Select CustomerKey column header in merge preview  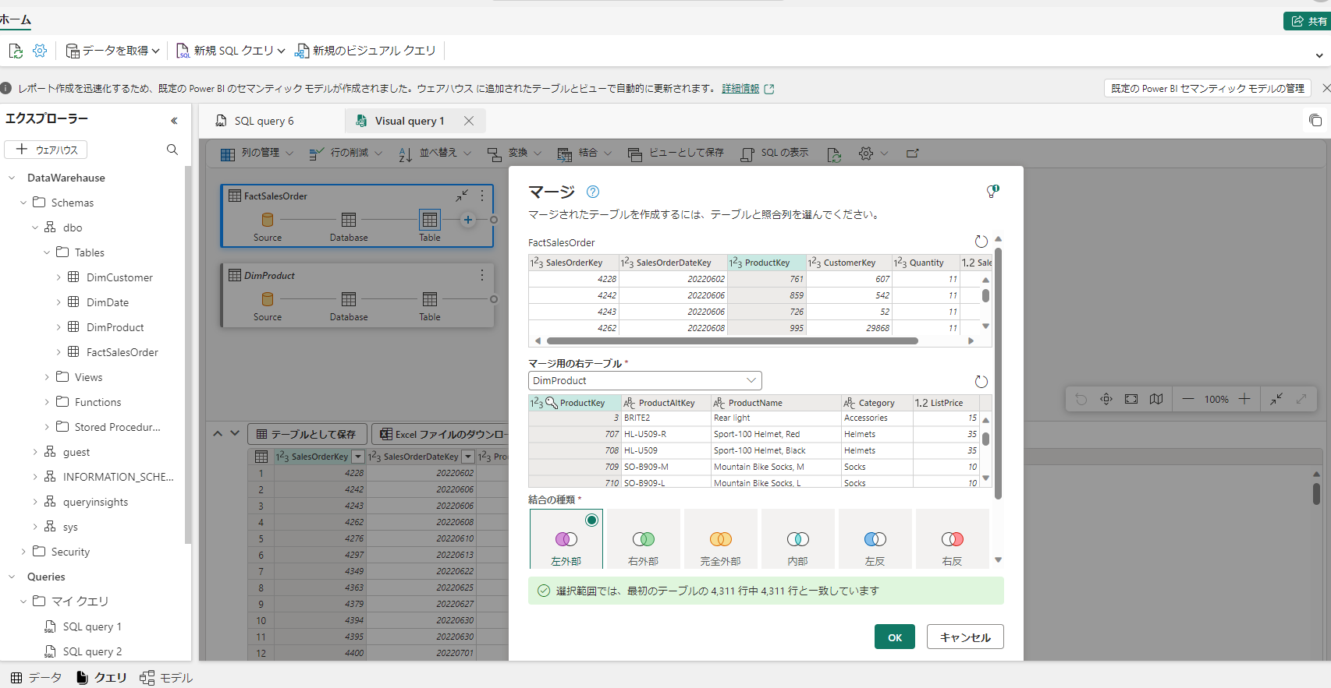click(848, 263)
